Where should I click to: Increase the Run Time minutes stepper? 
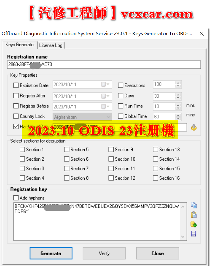tap(178, 105)
